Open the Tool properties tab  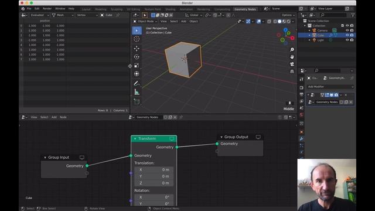[302, 79]
